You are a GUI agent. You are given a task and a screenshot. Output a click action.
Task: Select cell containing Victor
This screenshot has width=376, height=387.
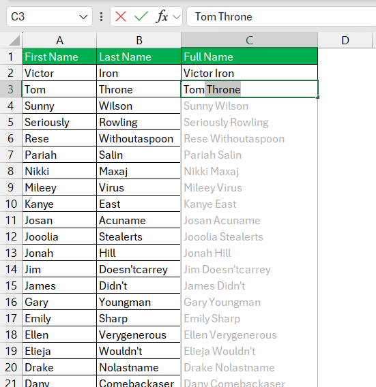click(59, 73)
